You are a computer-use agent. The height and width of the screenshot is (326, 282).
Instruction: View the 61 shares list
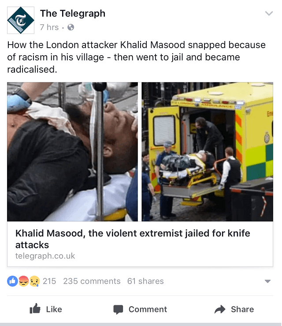(x=145, y=281)
